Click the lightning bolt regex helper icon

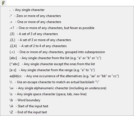[3, 3]
